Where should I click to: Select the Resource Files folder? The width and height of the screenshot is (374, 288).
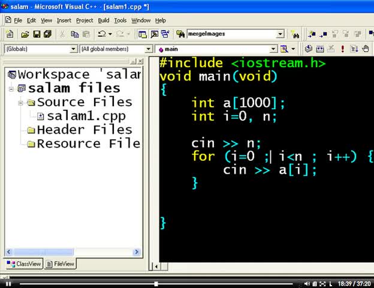pos(89,144)
